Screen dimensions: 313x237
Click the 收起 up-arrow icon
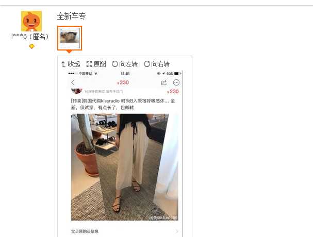[63, 64]
